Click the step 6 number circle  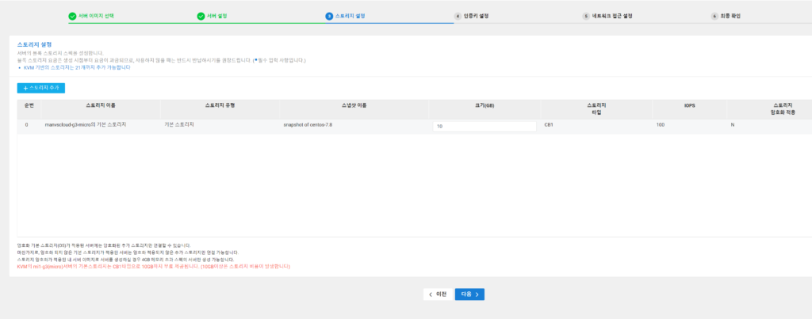tap(714, 16)
